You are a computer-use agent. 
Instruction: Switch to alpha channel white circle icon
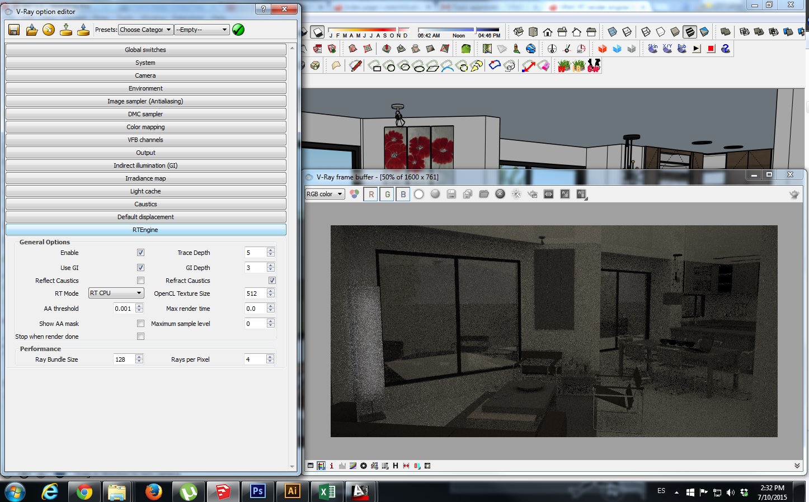(x=419, y=194)
